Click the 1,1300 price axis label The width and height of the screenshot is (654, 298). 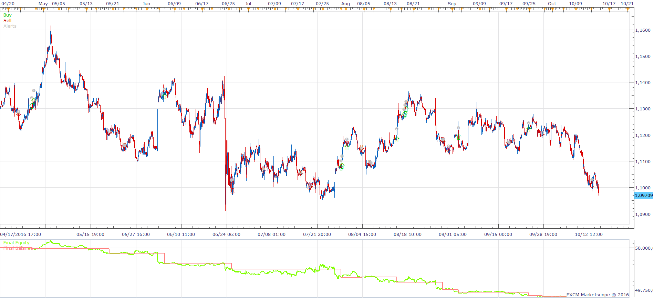pos(643,109)
